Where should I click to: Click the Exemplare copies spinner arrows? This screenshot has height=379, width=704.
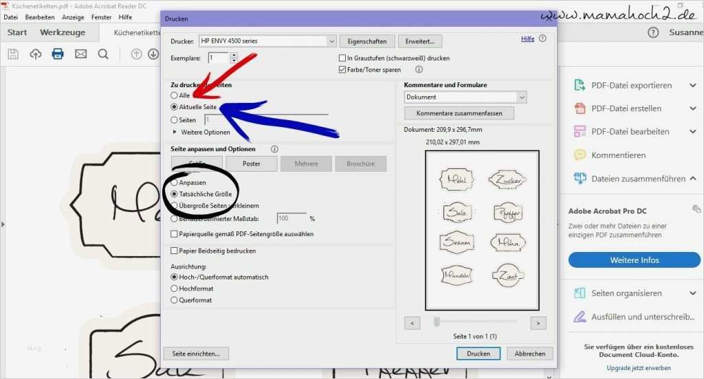234,58
